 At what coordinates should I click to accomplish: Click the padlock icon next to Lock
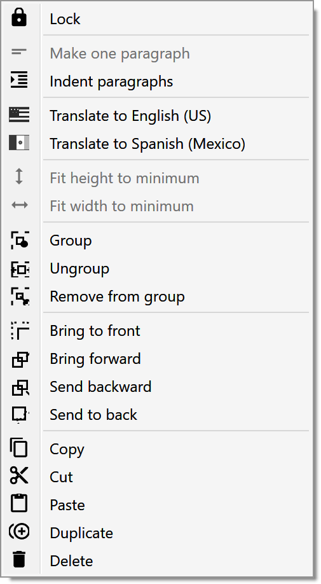tap(19, 18)
